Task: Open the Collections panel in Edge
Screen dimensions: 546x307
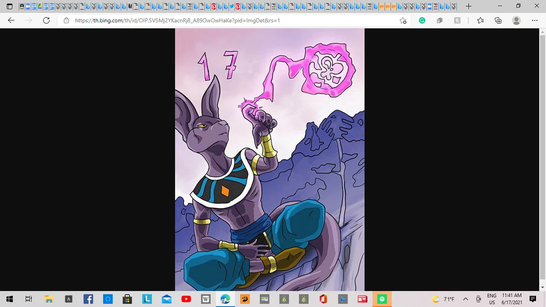Action: click(498, 20)
